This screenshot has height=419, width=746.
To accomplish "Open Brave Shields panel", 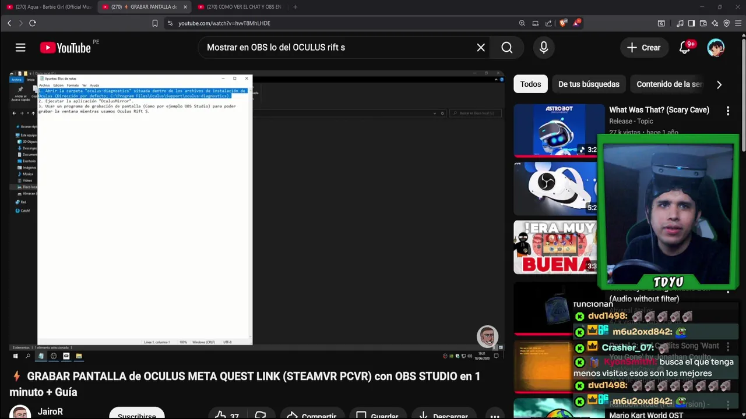I will point(563,23).
